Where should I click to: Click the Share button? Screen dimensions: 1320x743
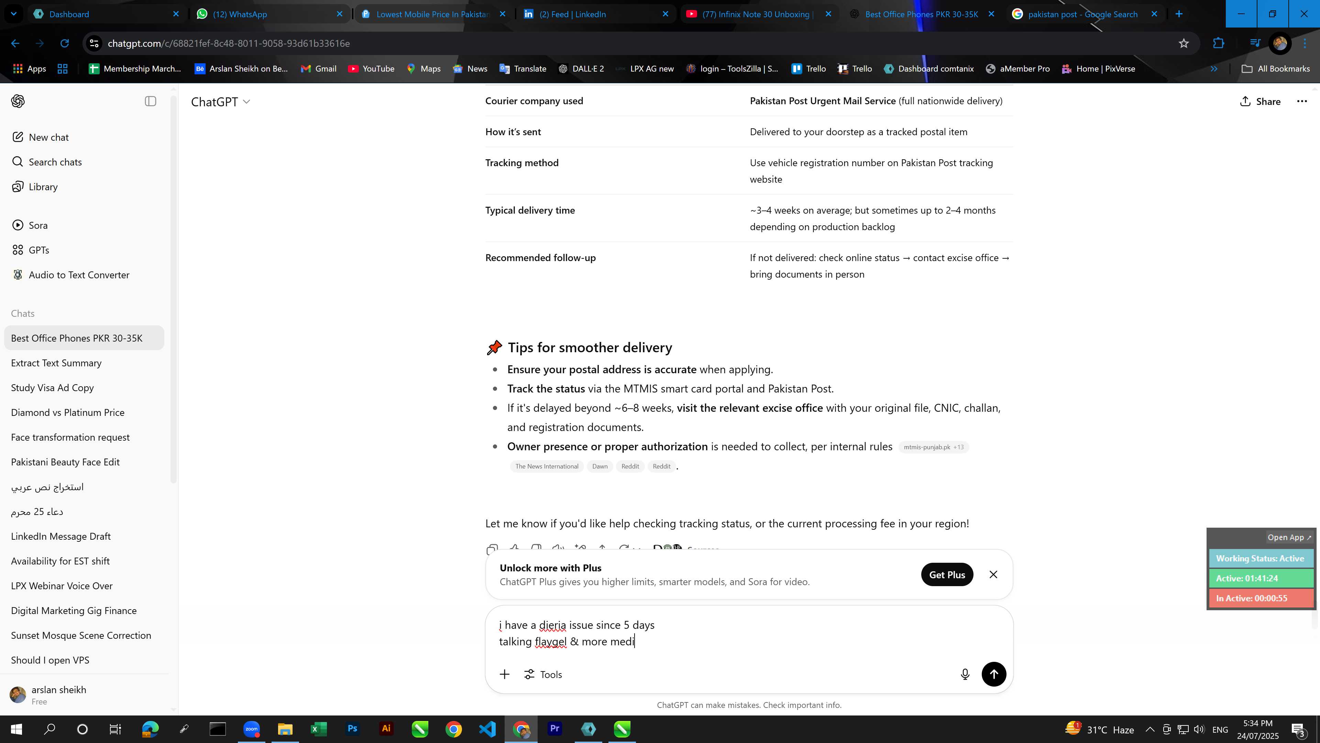click(x=1260, y=101)
